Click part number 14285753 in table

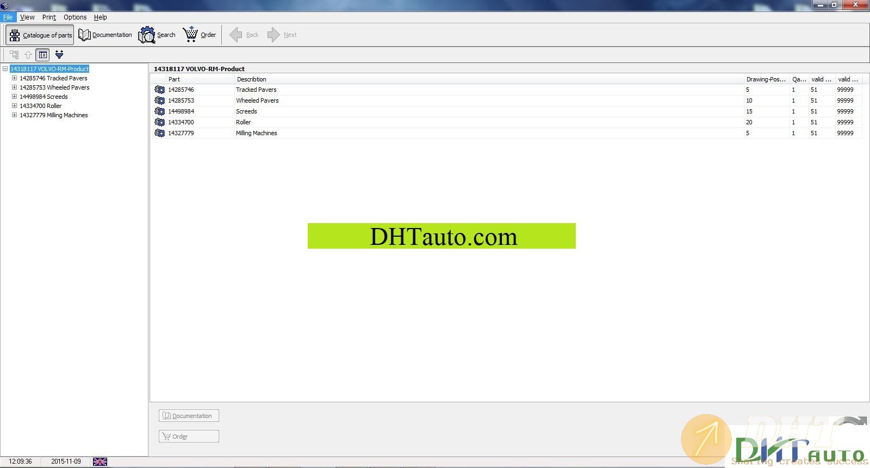pyautogui.click(x=181, y=100)
